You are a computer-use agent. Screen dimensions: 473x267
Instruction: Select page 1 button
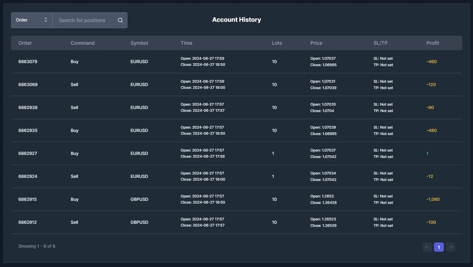pos(439,247)
